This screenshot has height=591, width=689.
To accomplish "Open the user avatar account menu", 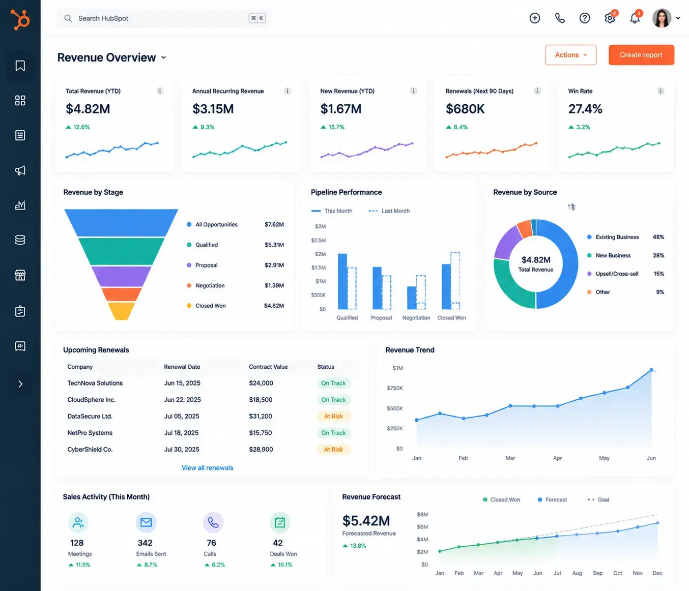I will coord(666,18).
